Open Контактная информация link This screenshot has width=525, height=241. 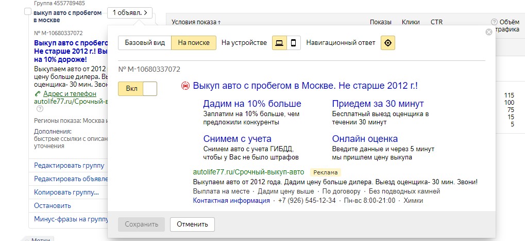[x=231, y=200]
